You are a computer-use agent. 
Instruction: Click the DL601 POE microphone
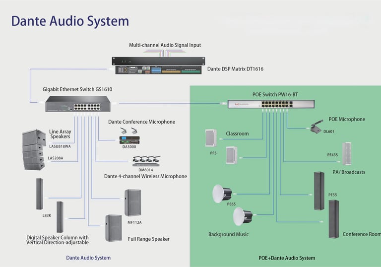click(x=317, y=126)
